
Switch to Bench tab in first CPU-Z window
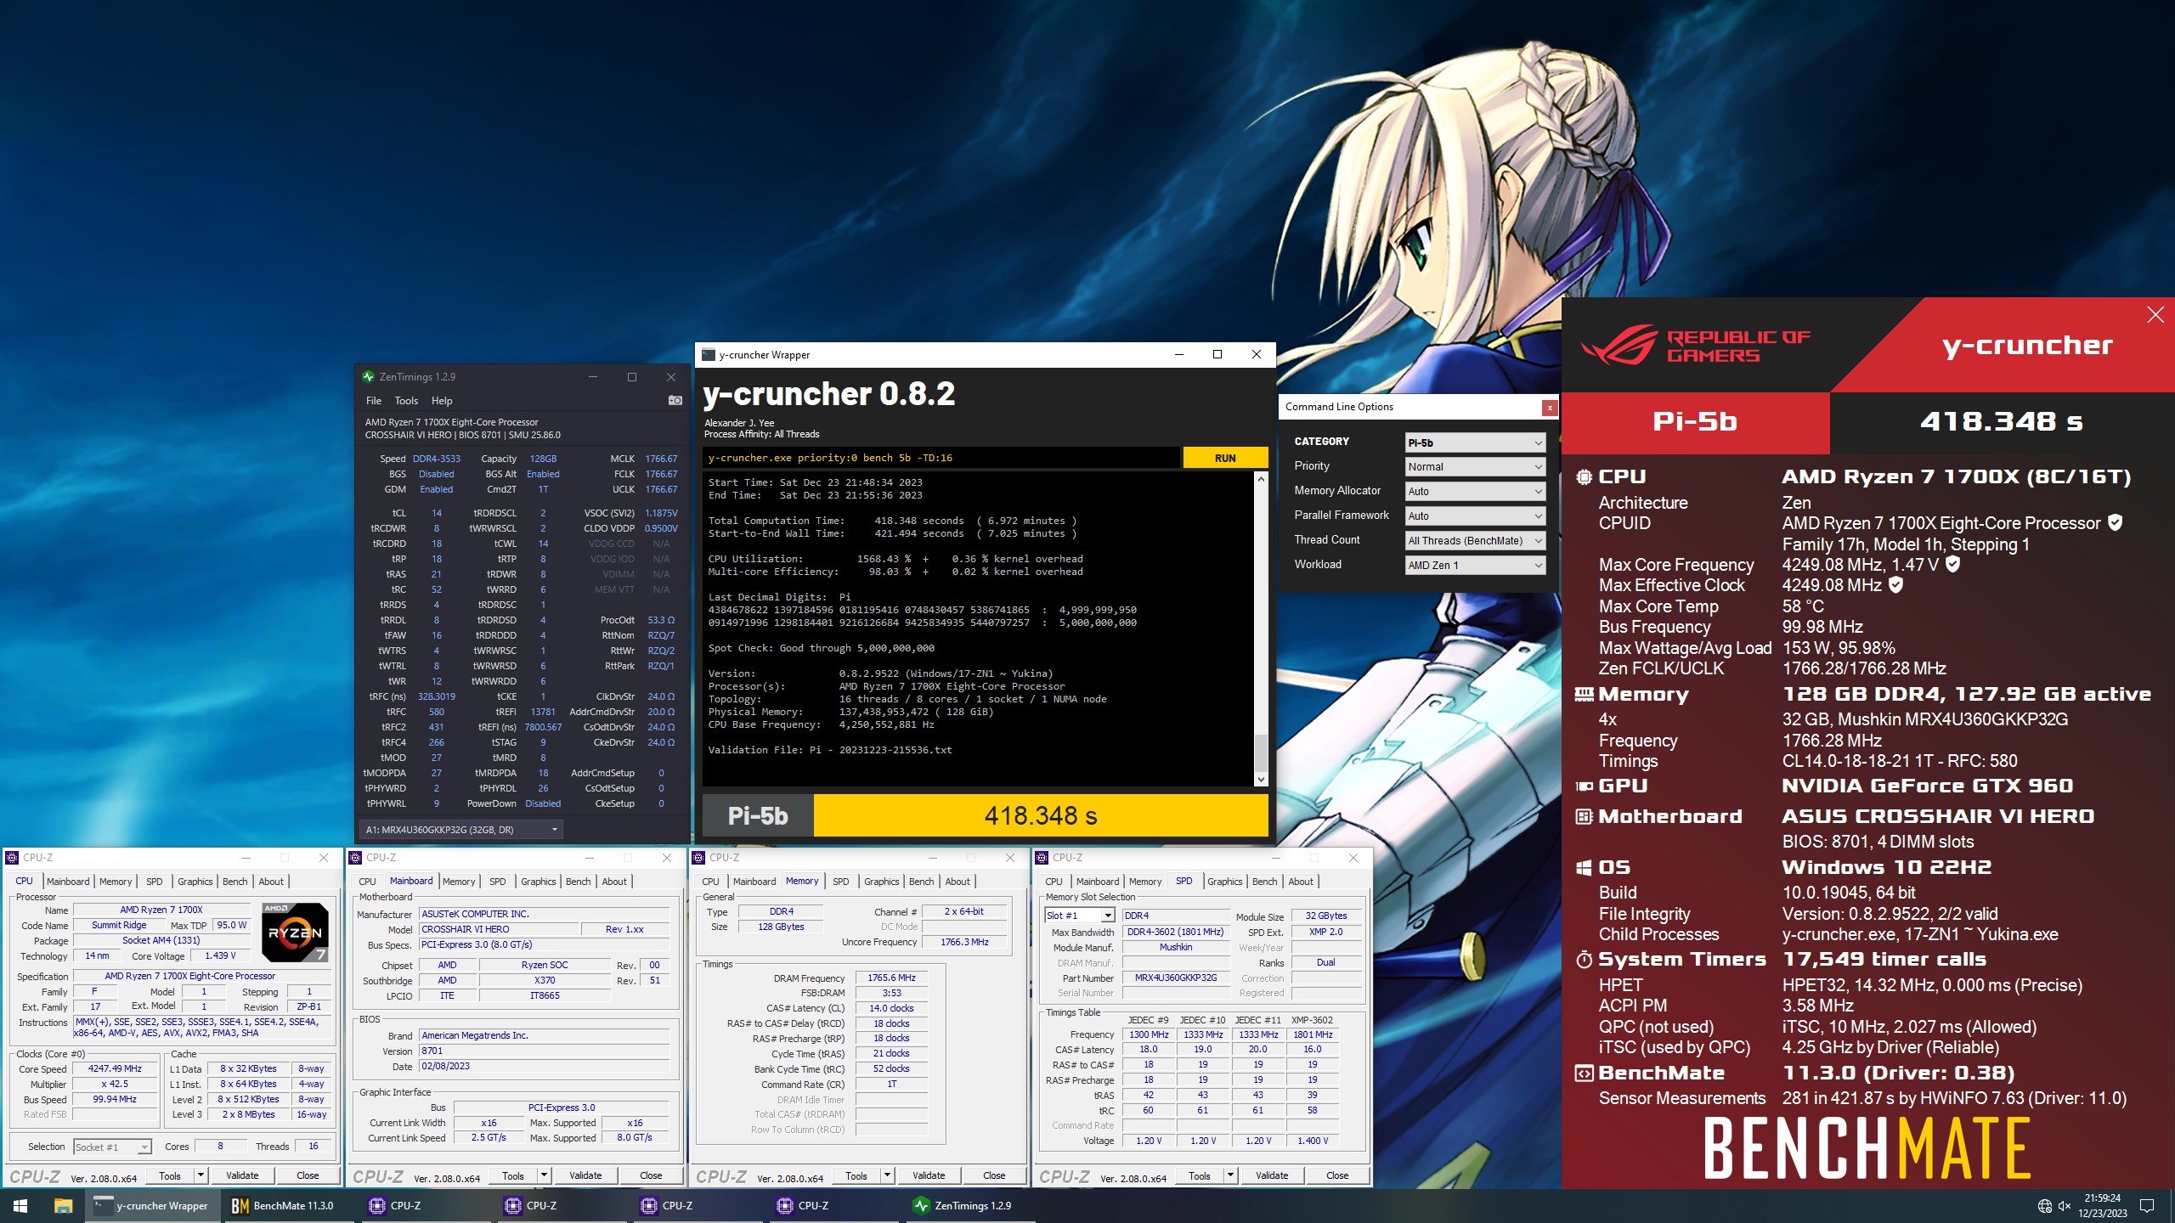pyautogui.click(x=234, y=882)
